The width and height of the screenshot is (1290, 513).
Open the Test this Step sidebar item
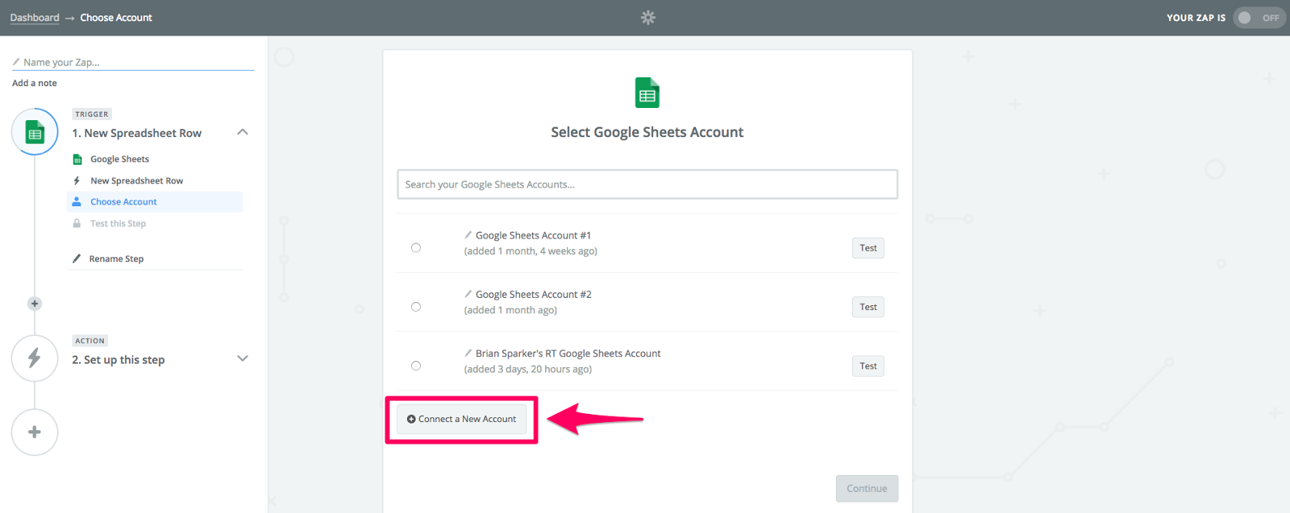click(x=118, y=223)
